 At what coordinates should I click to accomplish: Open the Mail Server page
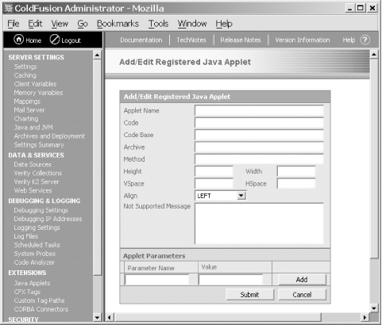click(29, 110)
